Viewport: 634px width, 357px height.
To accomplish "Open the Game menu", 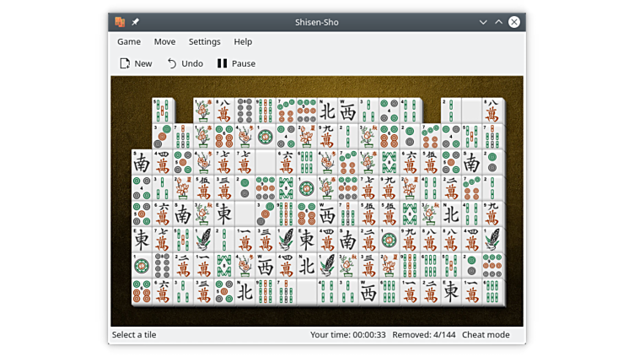I will tap(129, 41).
